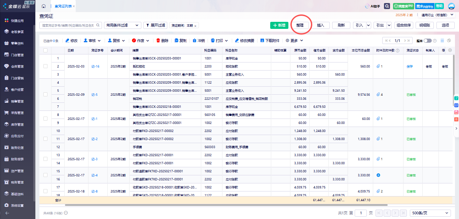
Task: Expand the 引出 dropdown arrow
Action: [389, 25]
